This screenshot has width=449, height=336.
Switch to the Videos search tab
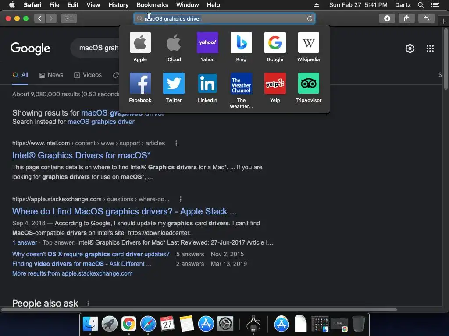[88, 75]
